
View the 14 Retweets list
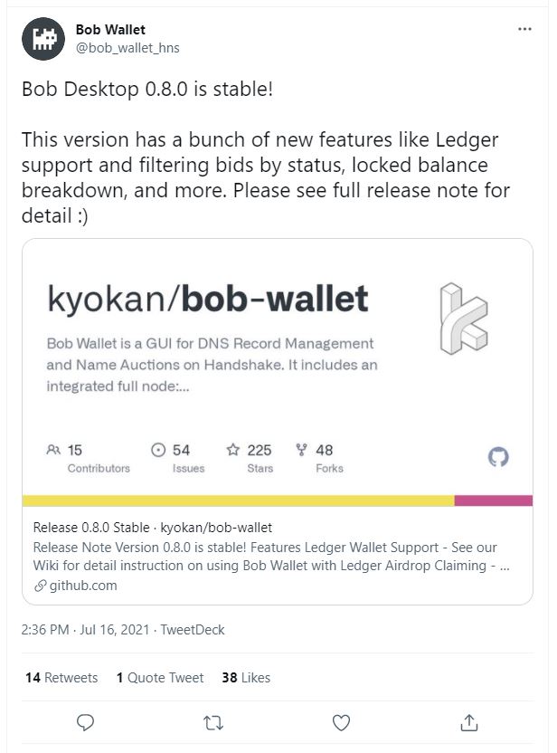[61, 677]
